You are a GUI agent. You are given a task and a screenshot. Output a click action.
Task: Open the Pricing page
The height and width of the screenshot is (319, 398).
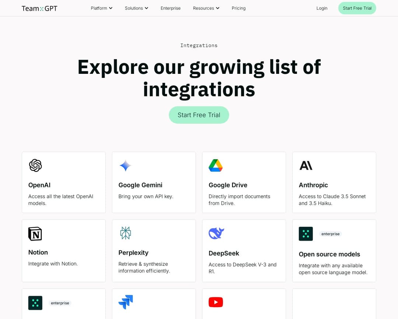(238, 8)
